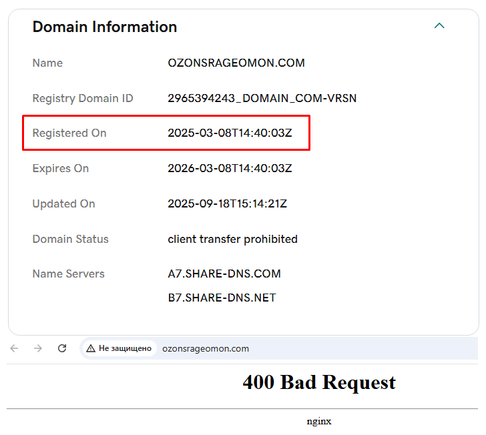Click the Domain Information heading
Screen dimensions: 486x435
point(105,27)
